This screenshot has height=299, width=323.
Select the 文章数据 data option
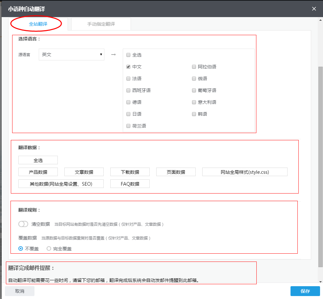point(84,172)
